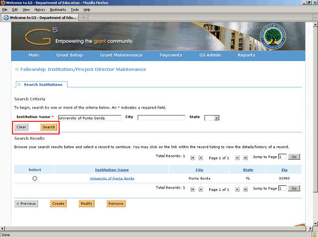The height and width of the screenshot is (238, 318).
Task: Open the Grant Setup navigation item
Action: click(70, 55)
